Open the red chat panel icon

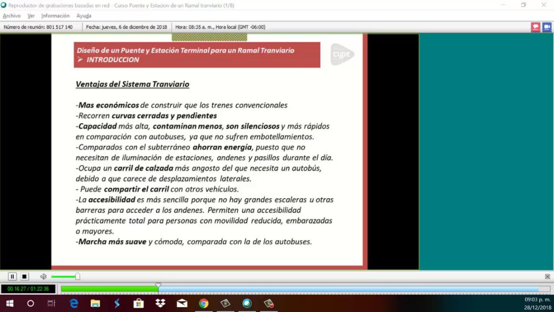click(536, 27)
